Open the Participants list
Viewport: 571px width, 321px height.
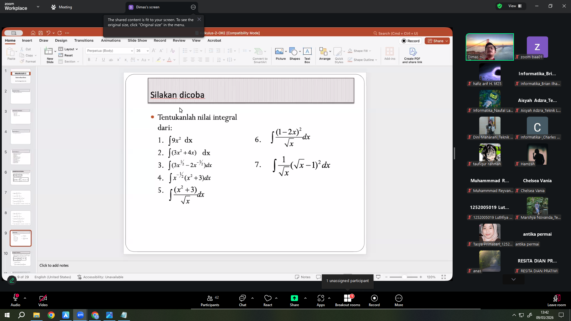click(210, 300)
